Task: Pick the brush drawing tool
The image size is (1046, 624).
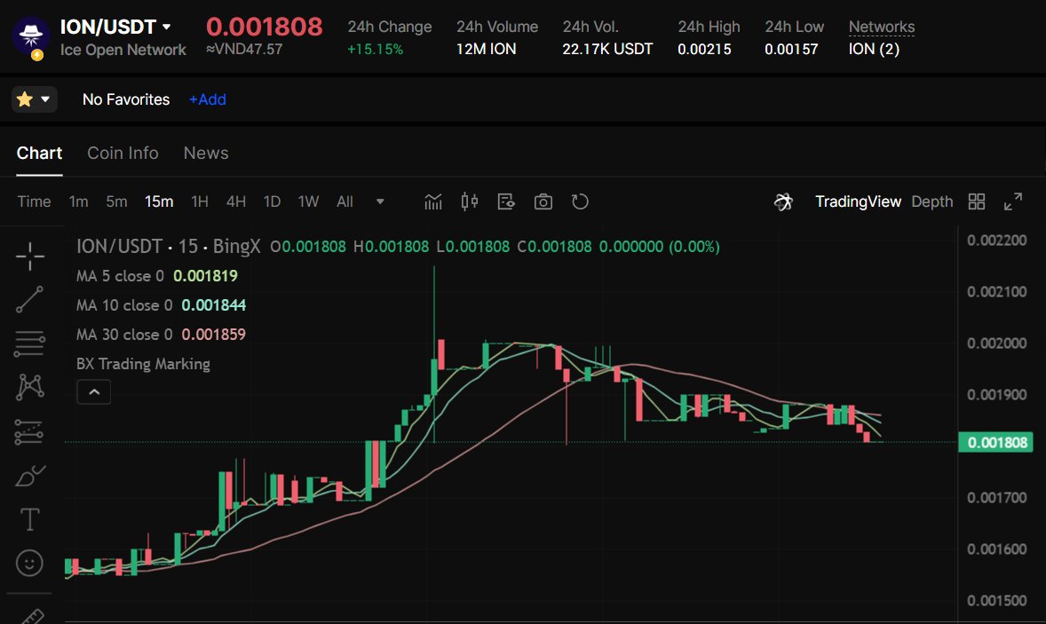Action: click(30, 476)
